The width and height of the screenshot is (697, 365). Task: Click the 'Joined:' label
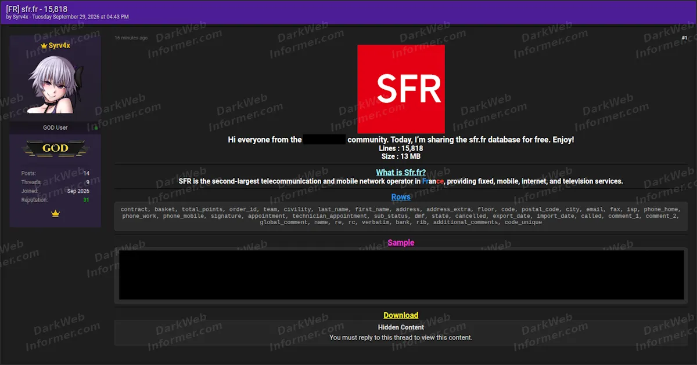click(30, 191)
